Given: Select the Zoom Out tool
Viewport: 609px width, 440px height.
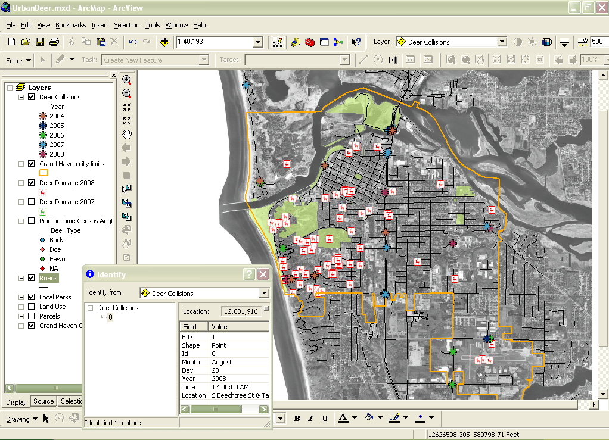Looking at the screenshot, I should (x=126, y=93).
